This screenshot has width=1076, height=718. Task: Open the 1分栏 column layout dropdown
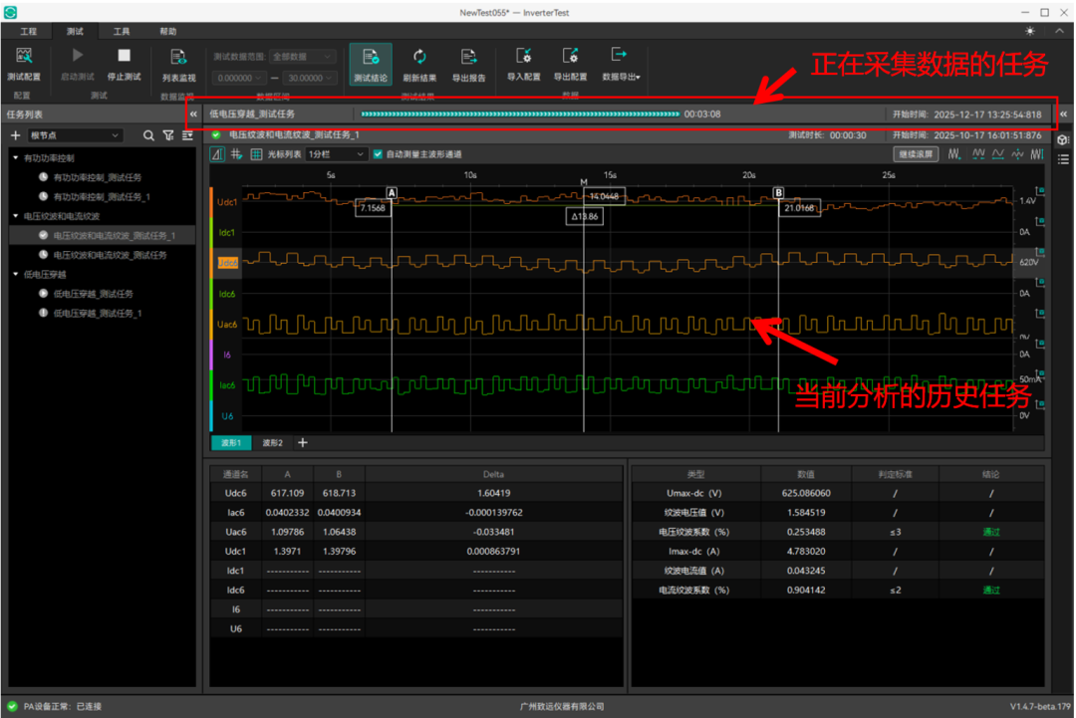tap(337, 154)
